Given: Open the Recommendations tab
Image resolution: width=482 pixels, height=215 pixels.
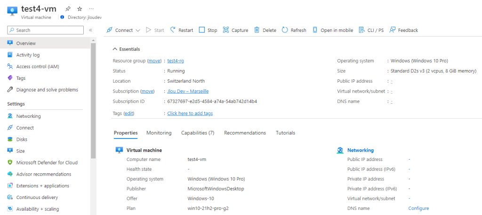Looking at the screenshot, I should point(245,133).
